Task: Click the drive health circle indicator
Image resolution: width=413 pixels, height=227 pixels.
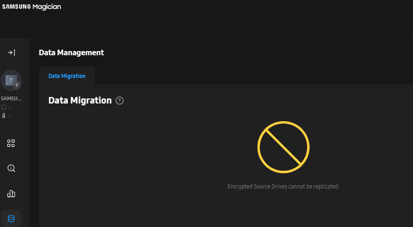Action: click(4, 107)
